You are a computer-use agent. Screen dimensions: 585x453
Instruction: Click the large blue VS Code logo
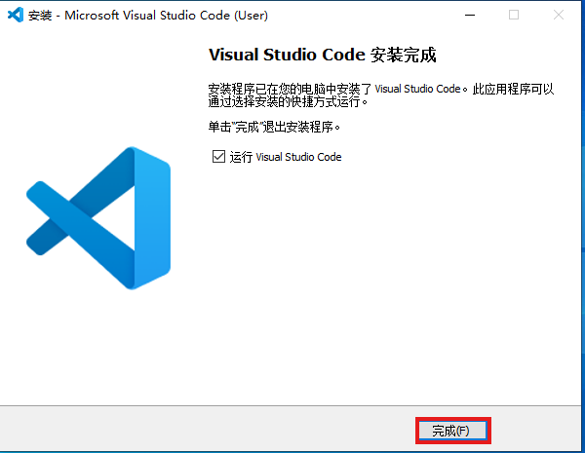point(98,217)
